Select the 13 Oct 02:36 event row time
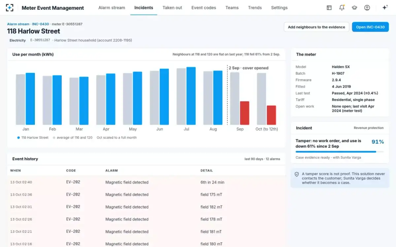The image size is (396, 247). (21, 195)
